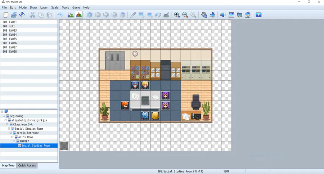Open the File menu
The image size is (324, 174).
(4, 8)
